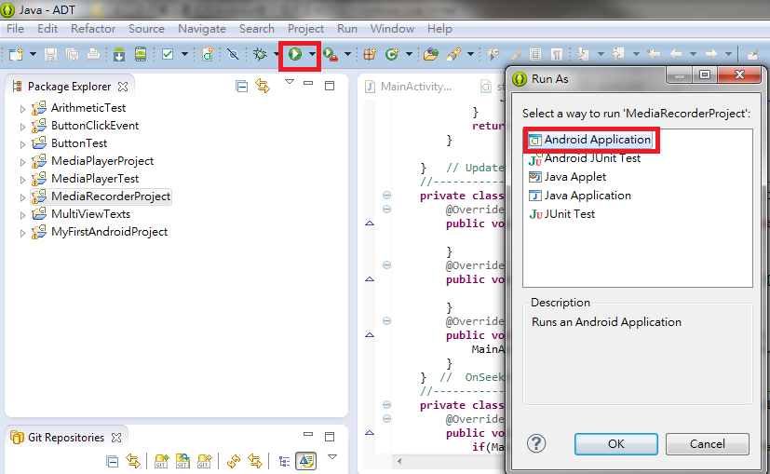770x474 pixels.
Task: Open Git Repositories view menu triangle
Action: tap(332, 457)
